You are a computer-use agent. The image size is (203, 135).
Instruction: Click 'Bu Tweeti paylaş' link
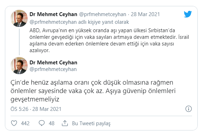pos(91,123)
